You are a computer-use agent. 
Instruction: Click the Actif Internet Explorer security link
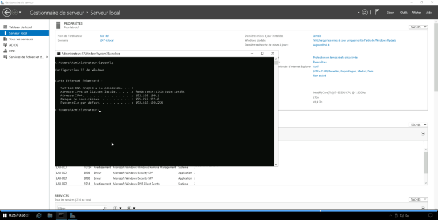[x=315, y=67]
